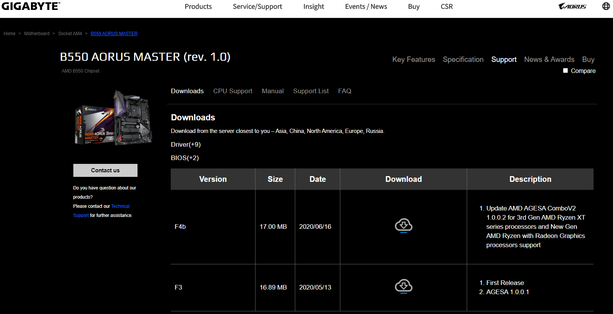Click the First Release description line
This screenshot has width=613, height=314.
tap(505, 283)
